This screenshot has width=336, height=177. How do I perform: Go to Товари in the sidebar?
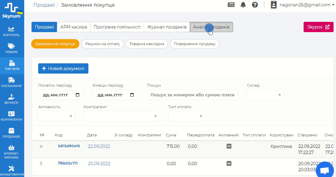pos(11,48)
